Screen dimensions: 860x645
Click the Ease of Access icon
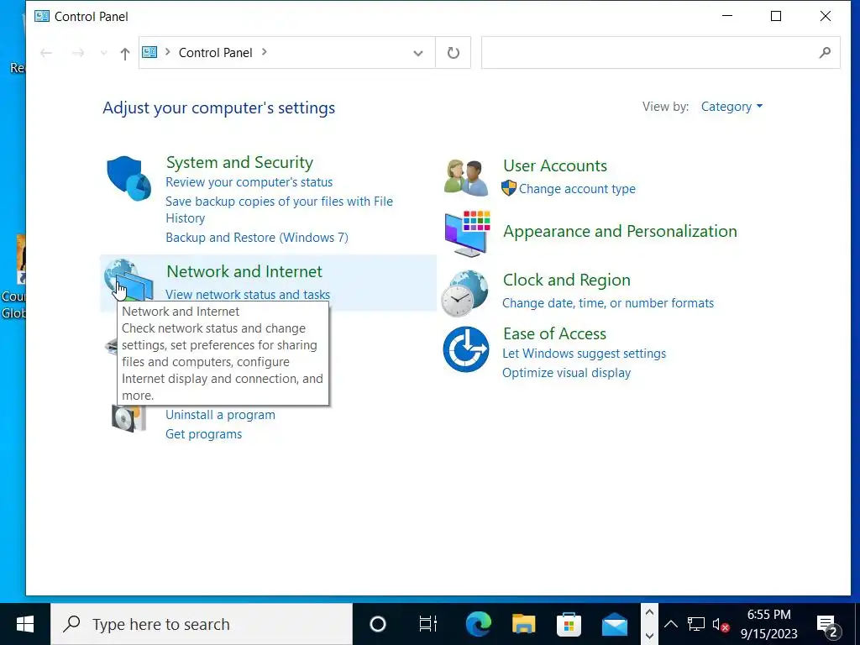[x=465, y=349]
